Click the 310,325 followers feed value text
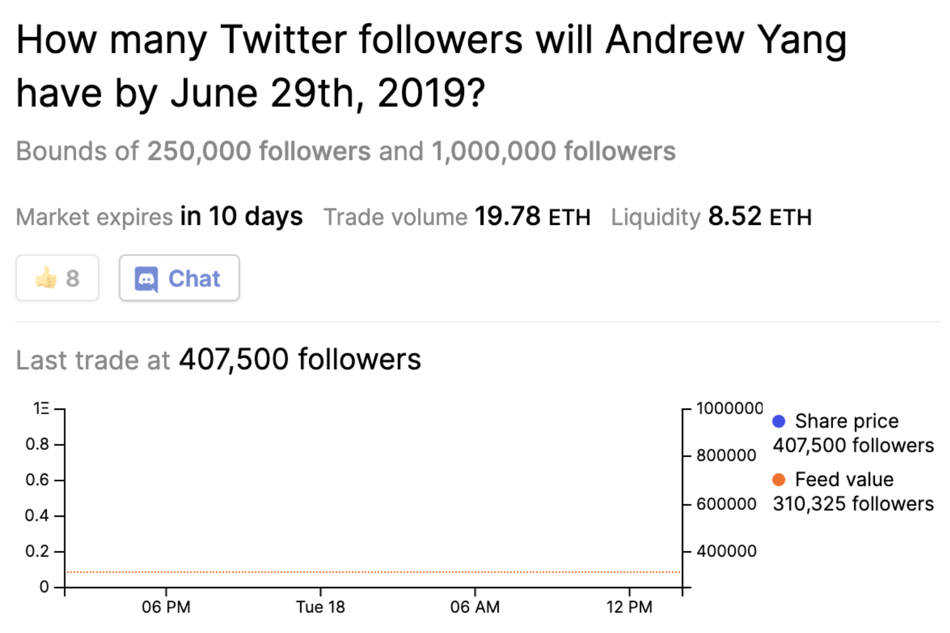 pos(853,504)
